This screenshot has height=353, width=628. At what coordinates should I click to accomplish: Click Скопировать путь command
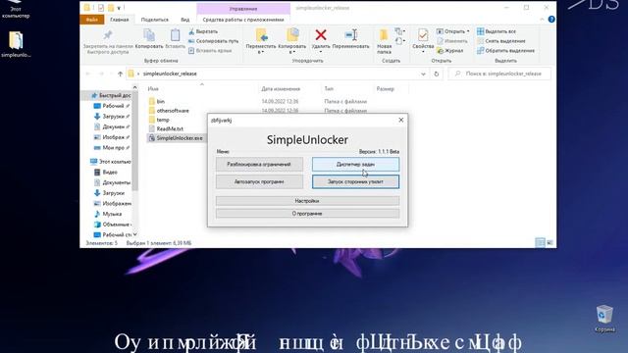pos(213,41)
